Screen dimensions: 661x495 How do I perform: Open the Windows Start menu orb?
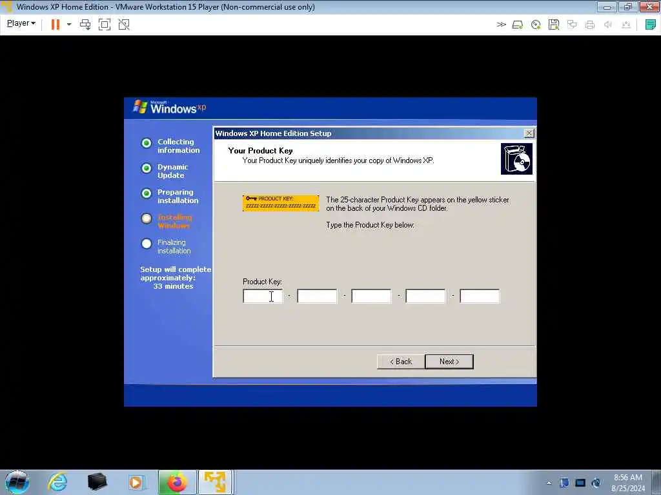click(x=17, y=482)
